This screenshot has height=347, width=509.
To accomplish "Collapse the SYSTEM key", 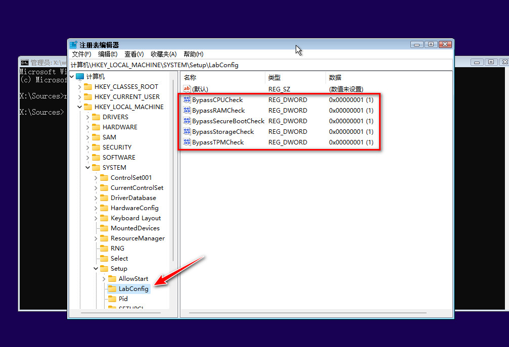I will click(x=88, y=167).
